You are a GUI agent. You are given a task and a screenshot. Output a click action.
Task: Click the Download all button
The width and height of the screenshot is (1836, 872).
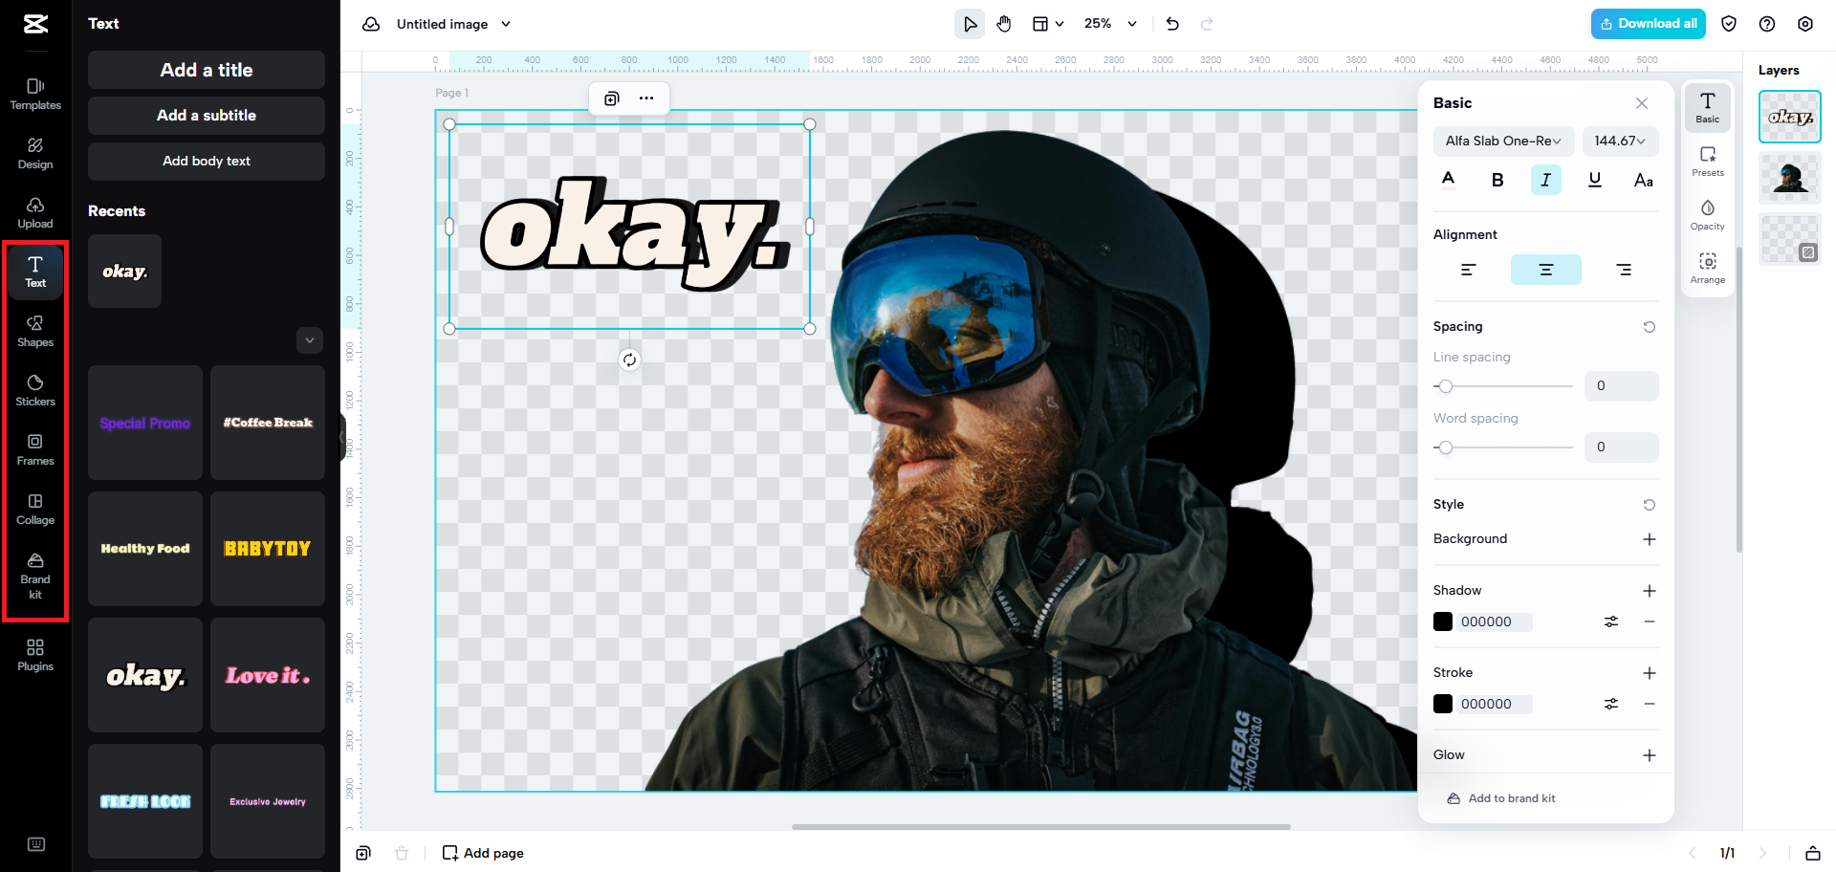pyautogui.click(x=1648, y=23)
